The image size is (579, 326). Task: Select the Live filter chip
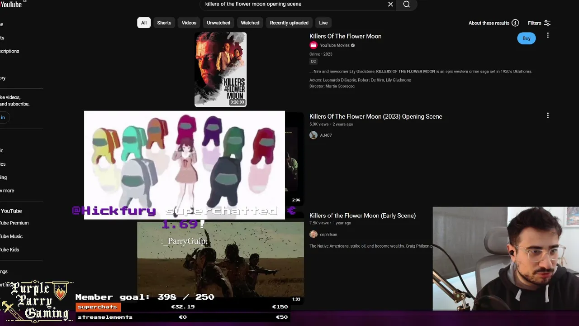pyautogui.click(x=323, y=23)
